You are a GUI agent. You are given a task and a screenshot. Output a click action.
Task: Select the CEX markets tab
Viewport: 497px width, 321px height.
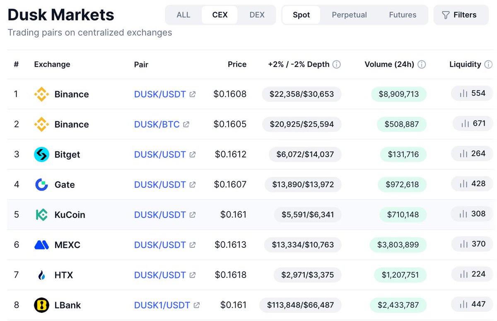tap(220, 15)
